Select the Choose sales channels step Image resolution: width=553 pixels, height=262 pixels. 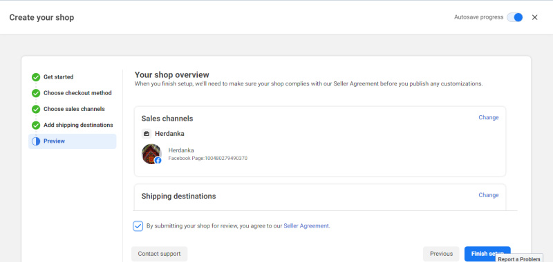(x=74, y=110)
